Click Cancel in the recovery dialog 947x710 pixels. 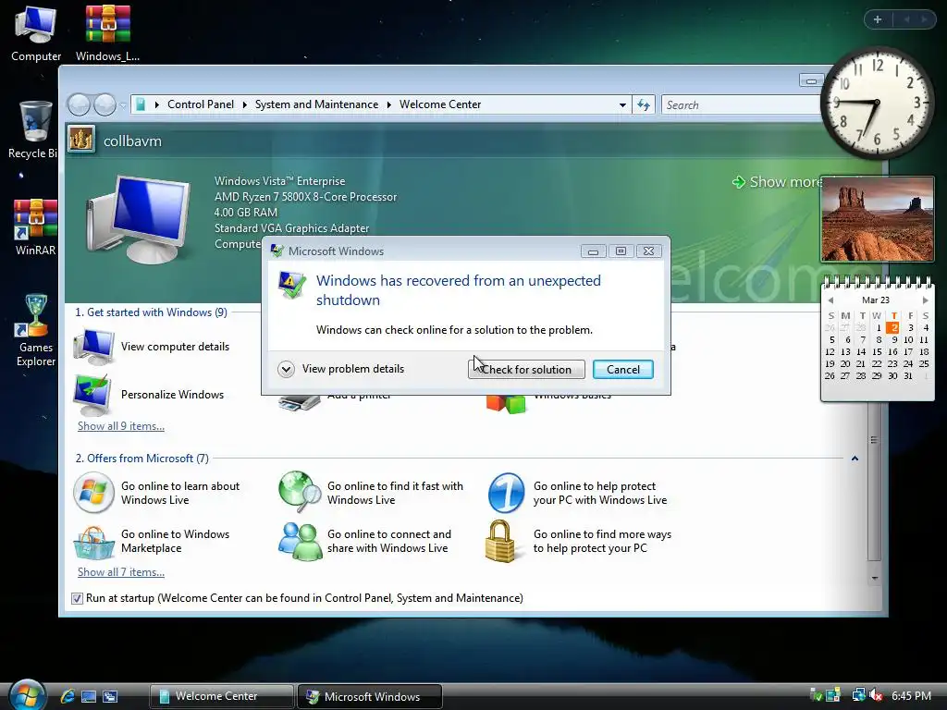pos(622,370)
